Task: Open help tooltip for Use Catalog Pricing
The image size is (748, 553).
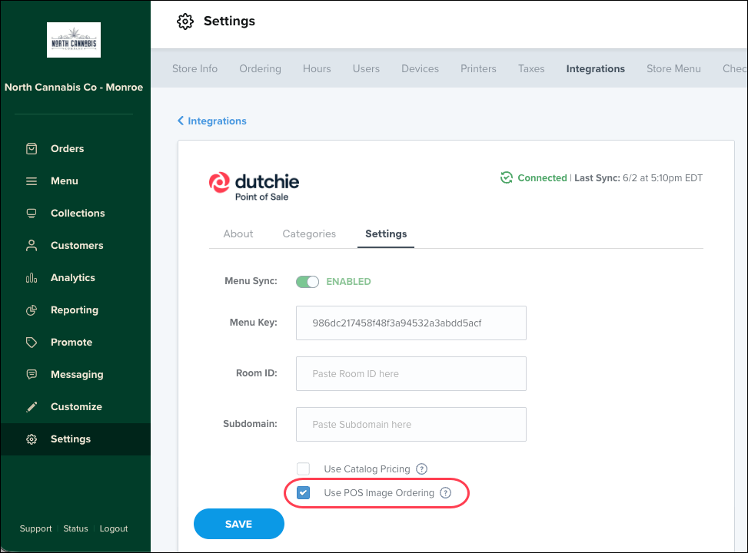Action: tap(422, 469)
